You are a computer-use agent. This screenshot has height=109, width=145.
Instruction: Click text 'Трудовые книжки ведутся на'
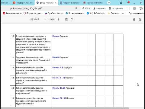pyautogui.click(x=30, y=57)
